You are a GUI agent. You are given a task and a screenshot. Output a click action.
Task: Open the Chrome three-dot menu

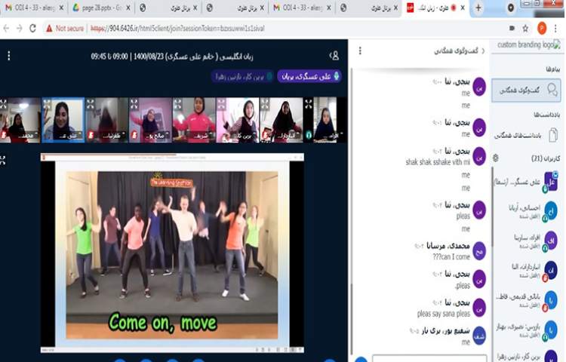click(x=555, y=28)
